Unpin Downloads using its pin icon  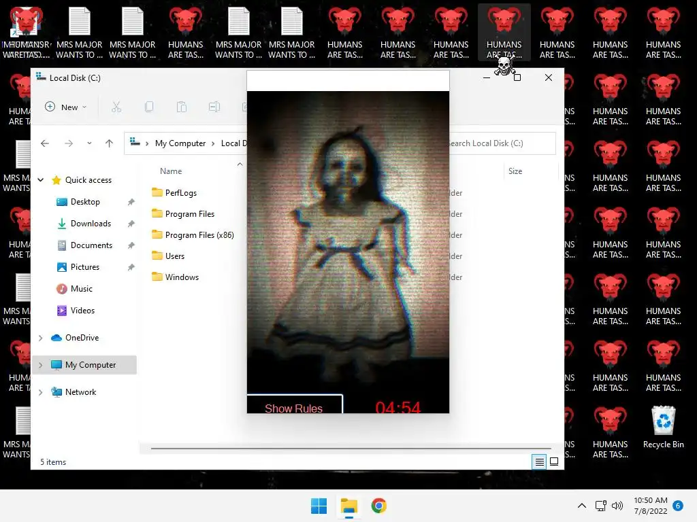(131, 224)
